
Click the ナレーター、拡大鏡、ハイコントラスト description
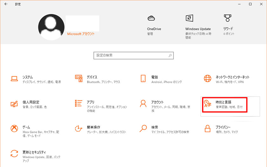click(106, 132)
